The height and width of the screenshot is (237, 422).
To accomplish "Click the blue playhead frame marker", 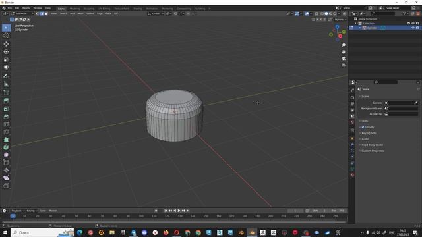I will tap(13, 216).
